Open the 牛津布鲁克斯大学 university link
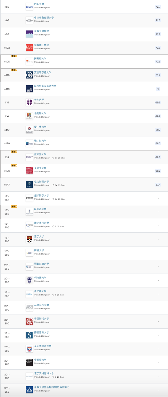The width and height of the screenshot is (168, 397). pos(44,18)
